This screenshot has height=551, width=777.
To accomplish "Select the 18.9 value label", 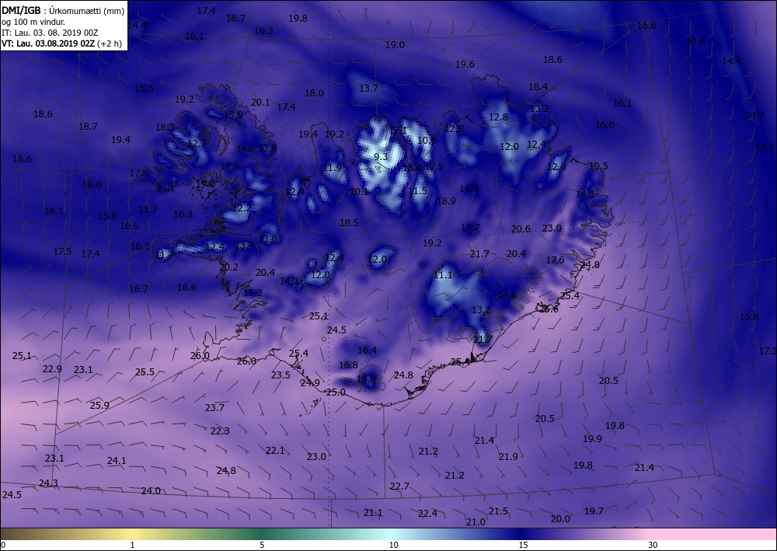I will coord(446,201).
